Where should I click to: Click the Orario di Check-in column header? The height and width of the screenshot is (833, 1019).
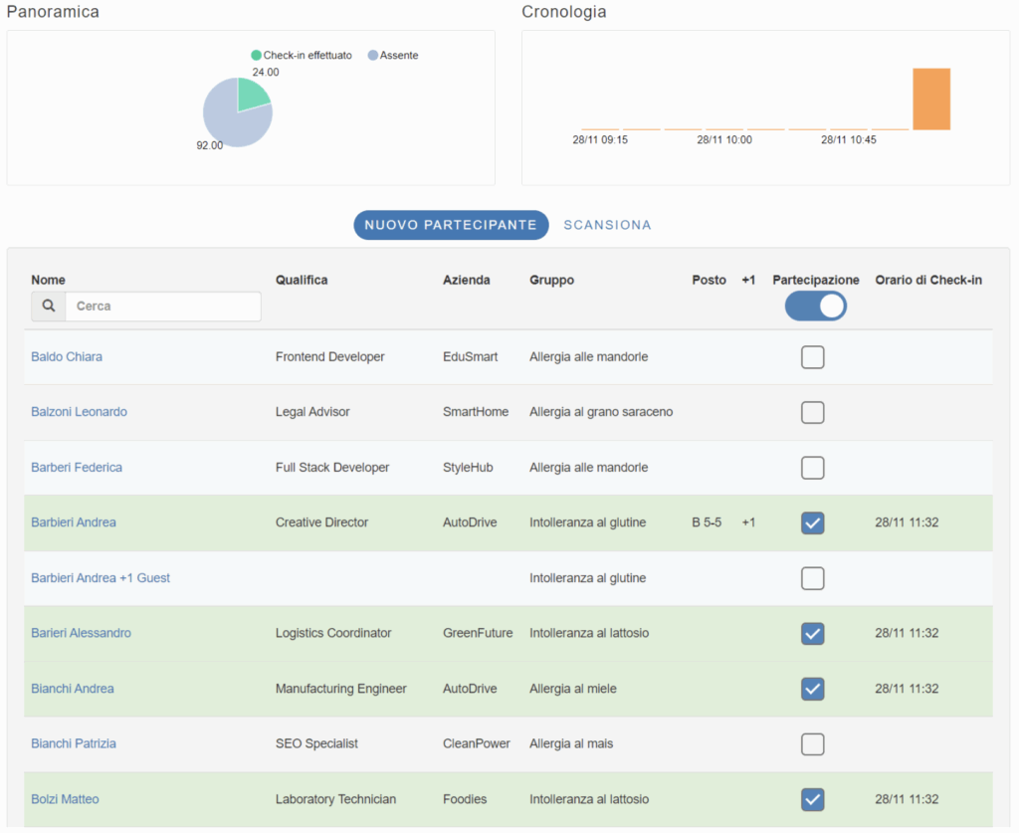point(927,281)
